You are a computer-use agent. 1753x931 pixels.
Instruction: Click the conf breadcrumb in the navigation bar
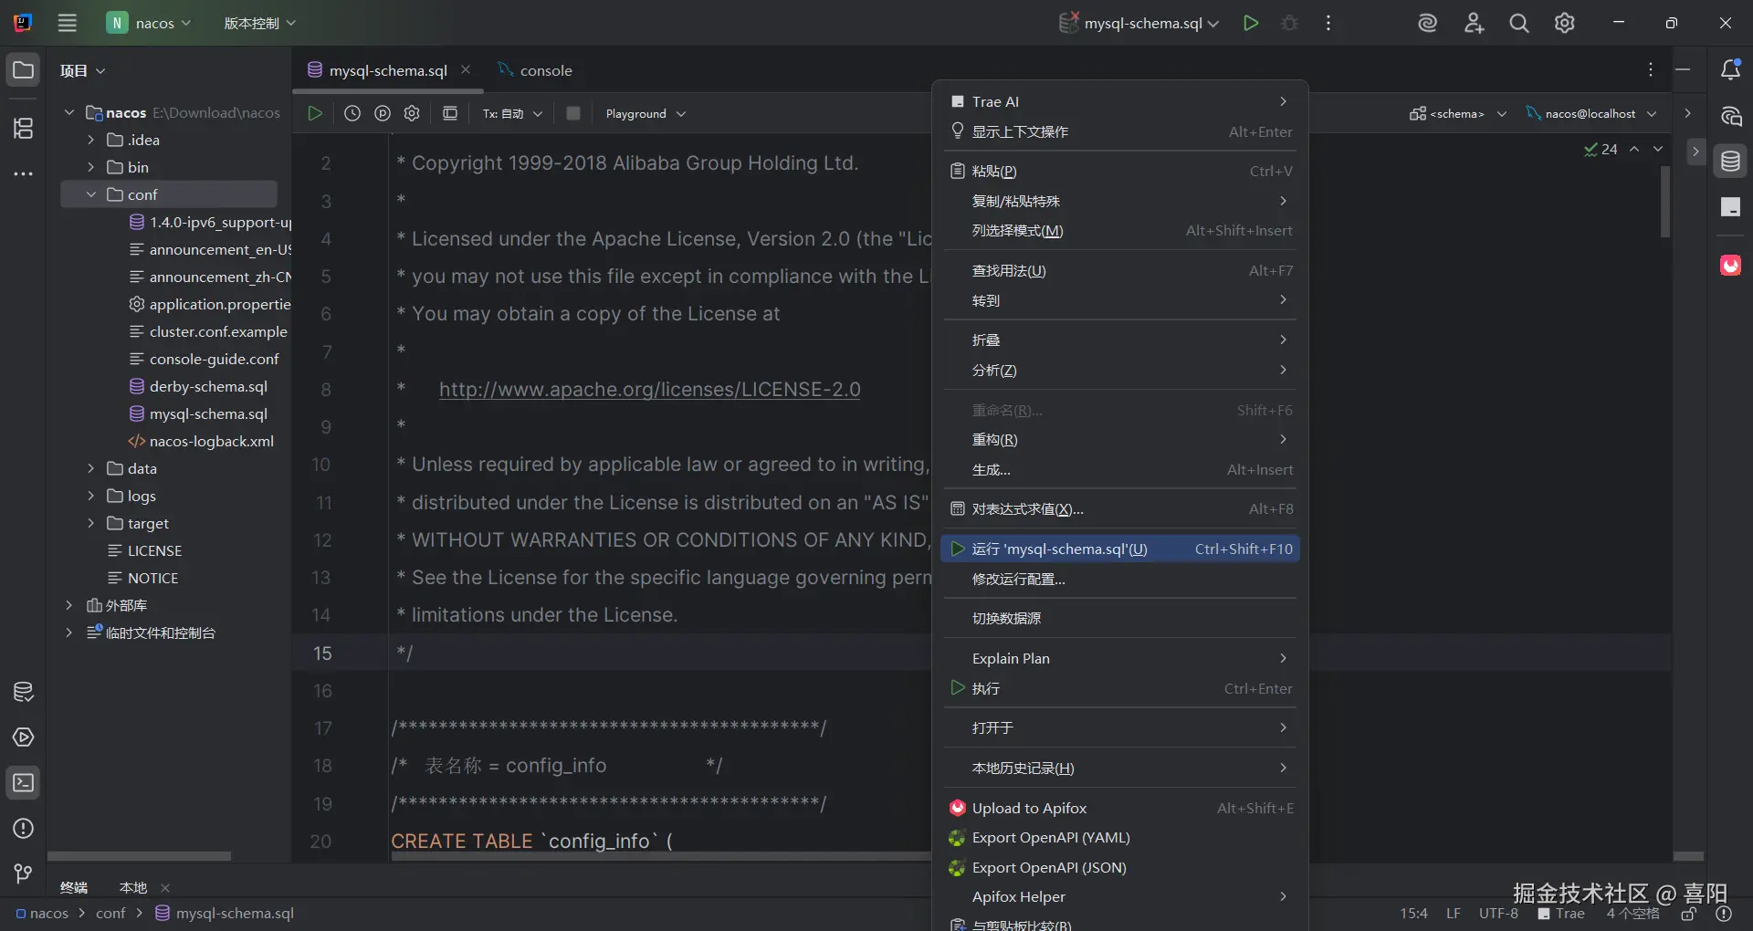pos(110,914)
